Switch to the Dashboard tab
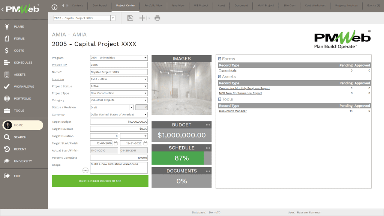Viewport: 384px width, 216px height. (99, 5)
